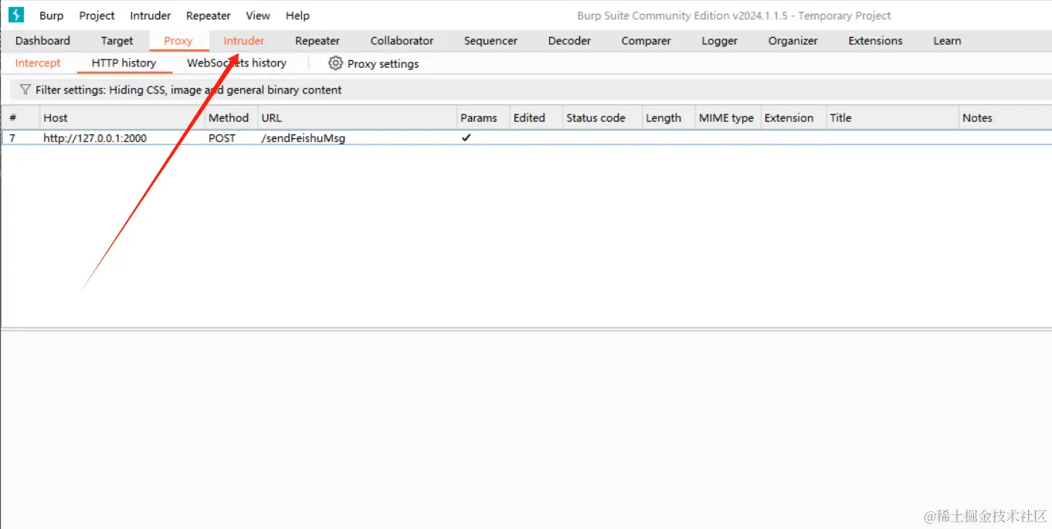
Task: Sort by the Method column header
Action: pos(231,117)
